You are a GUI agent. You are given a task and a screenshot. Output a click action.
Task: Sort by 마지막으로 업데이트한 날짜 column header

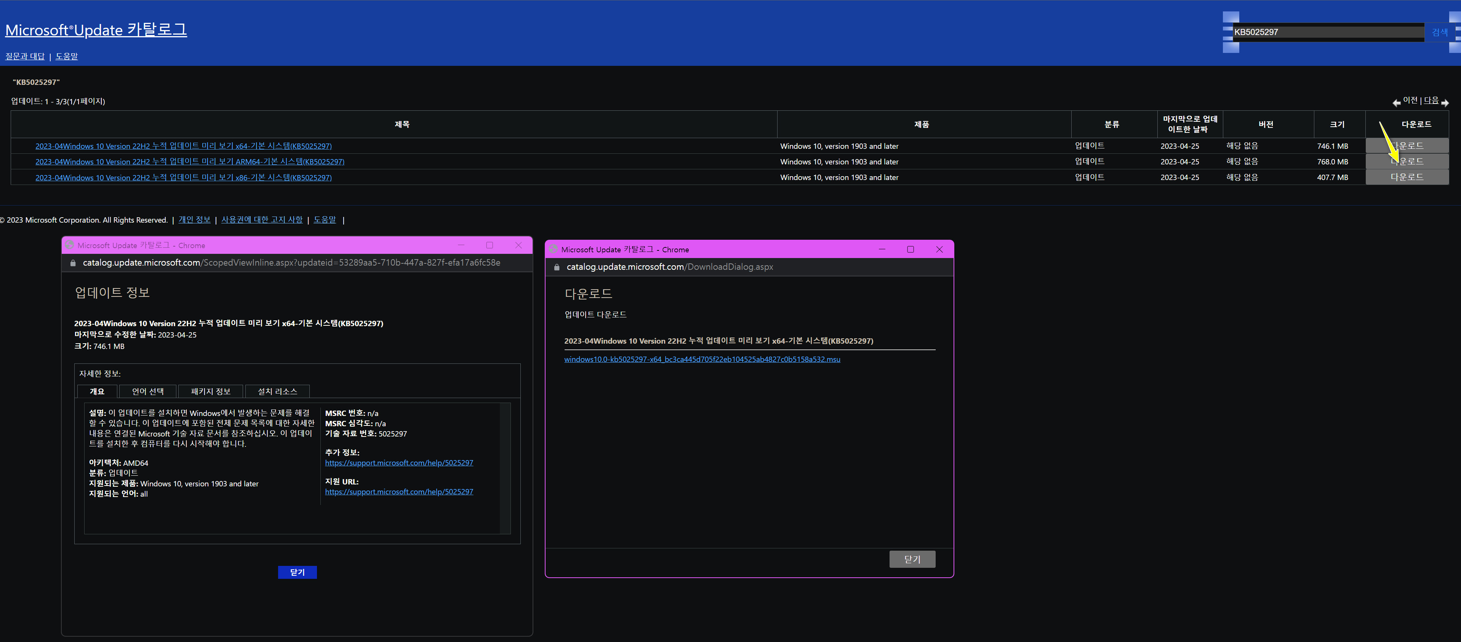coord(1190,124)
